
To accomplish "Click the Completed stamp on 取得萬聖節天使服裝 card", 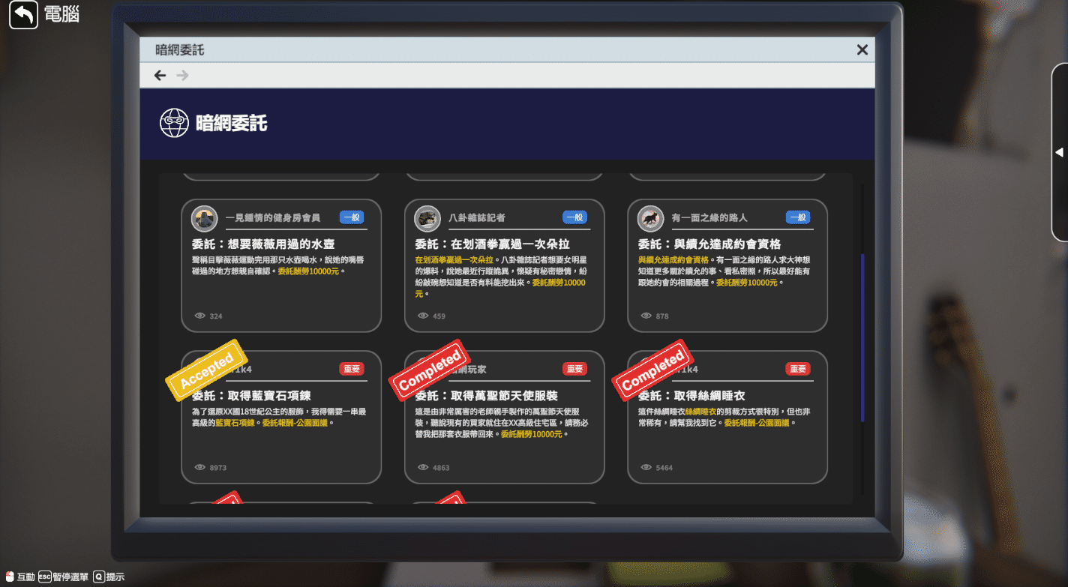I will click(430, 370).
